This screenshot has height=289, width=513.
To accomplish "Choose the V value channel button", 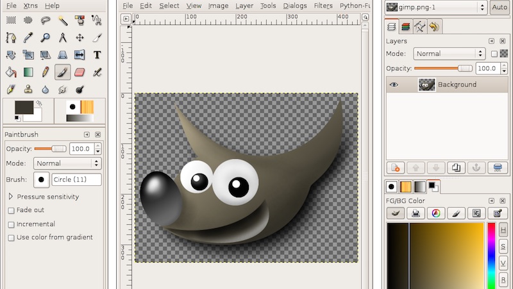I will 503,263.
